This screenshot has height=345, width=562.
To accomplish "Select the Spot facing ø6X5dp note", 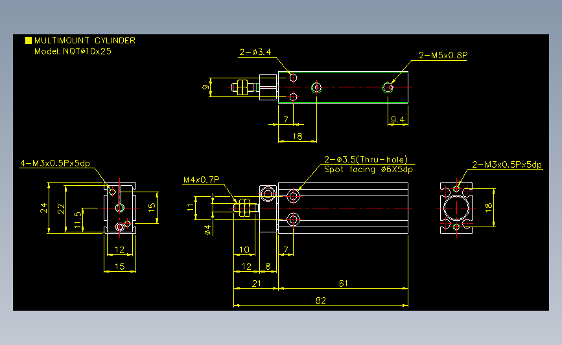I will 368,170.
